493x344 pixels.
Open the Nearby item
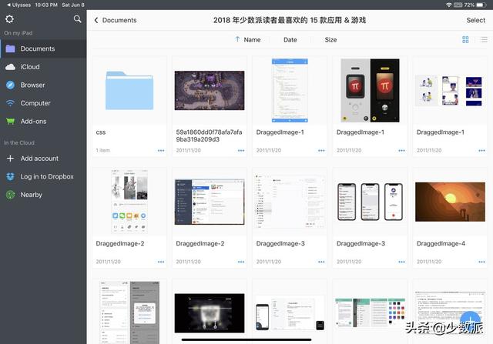[43, 195]
